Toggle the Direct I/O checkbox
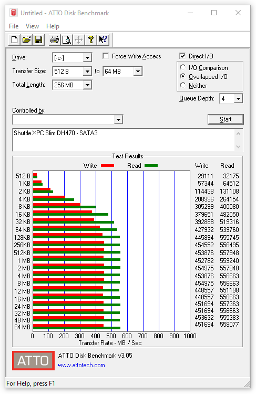 click(182, 56)
